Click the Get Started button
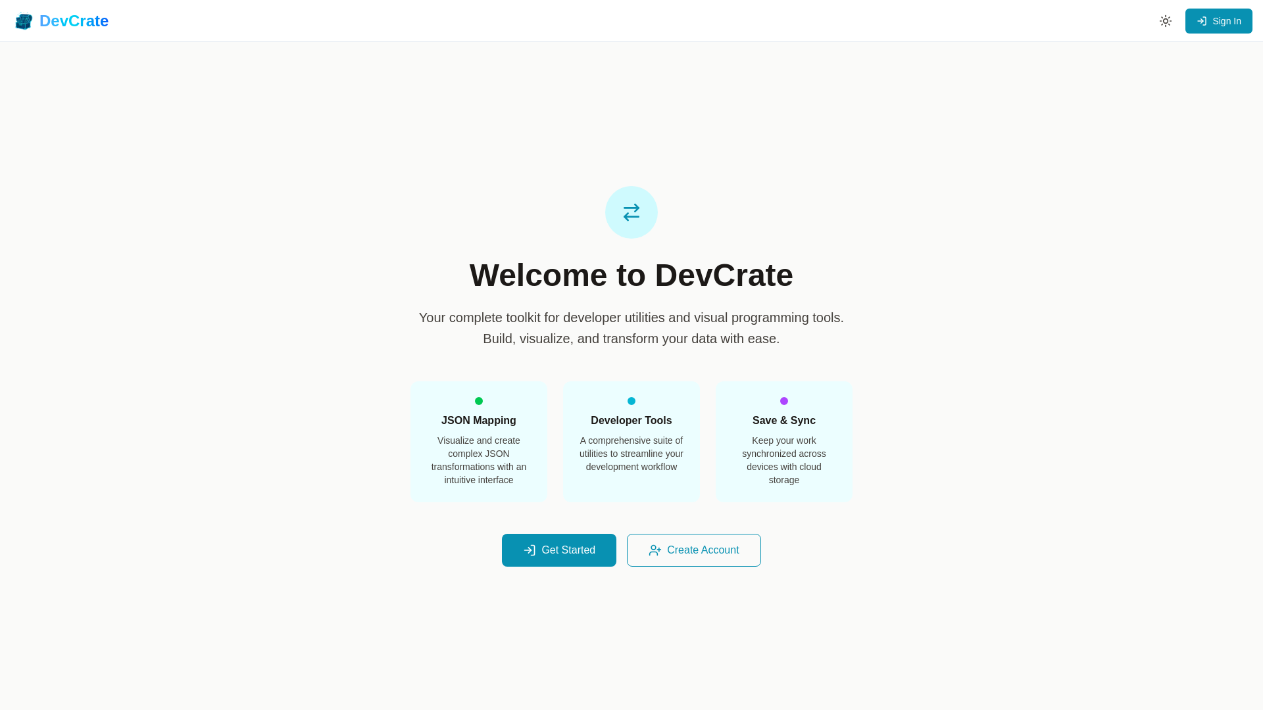 click(x=559, y=550)
